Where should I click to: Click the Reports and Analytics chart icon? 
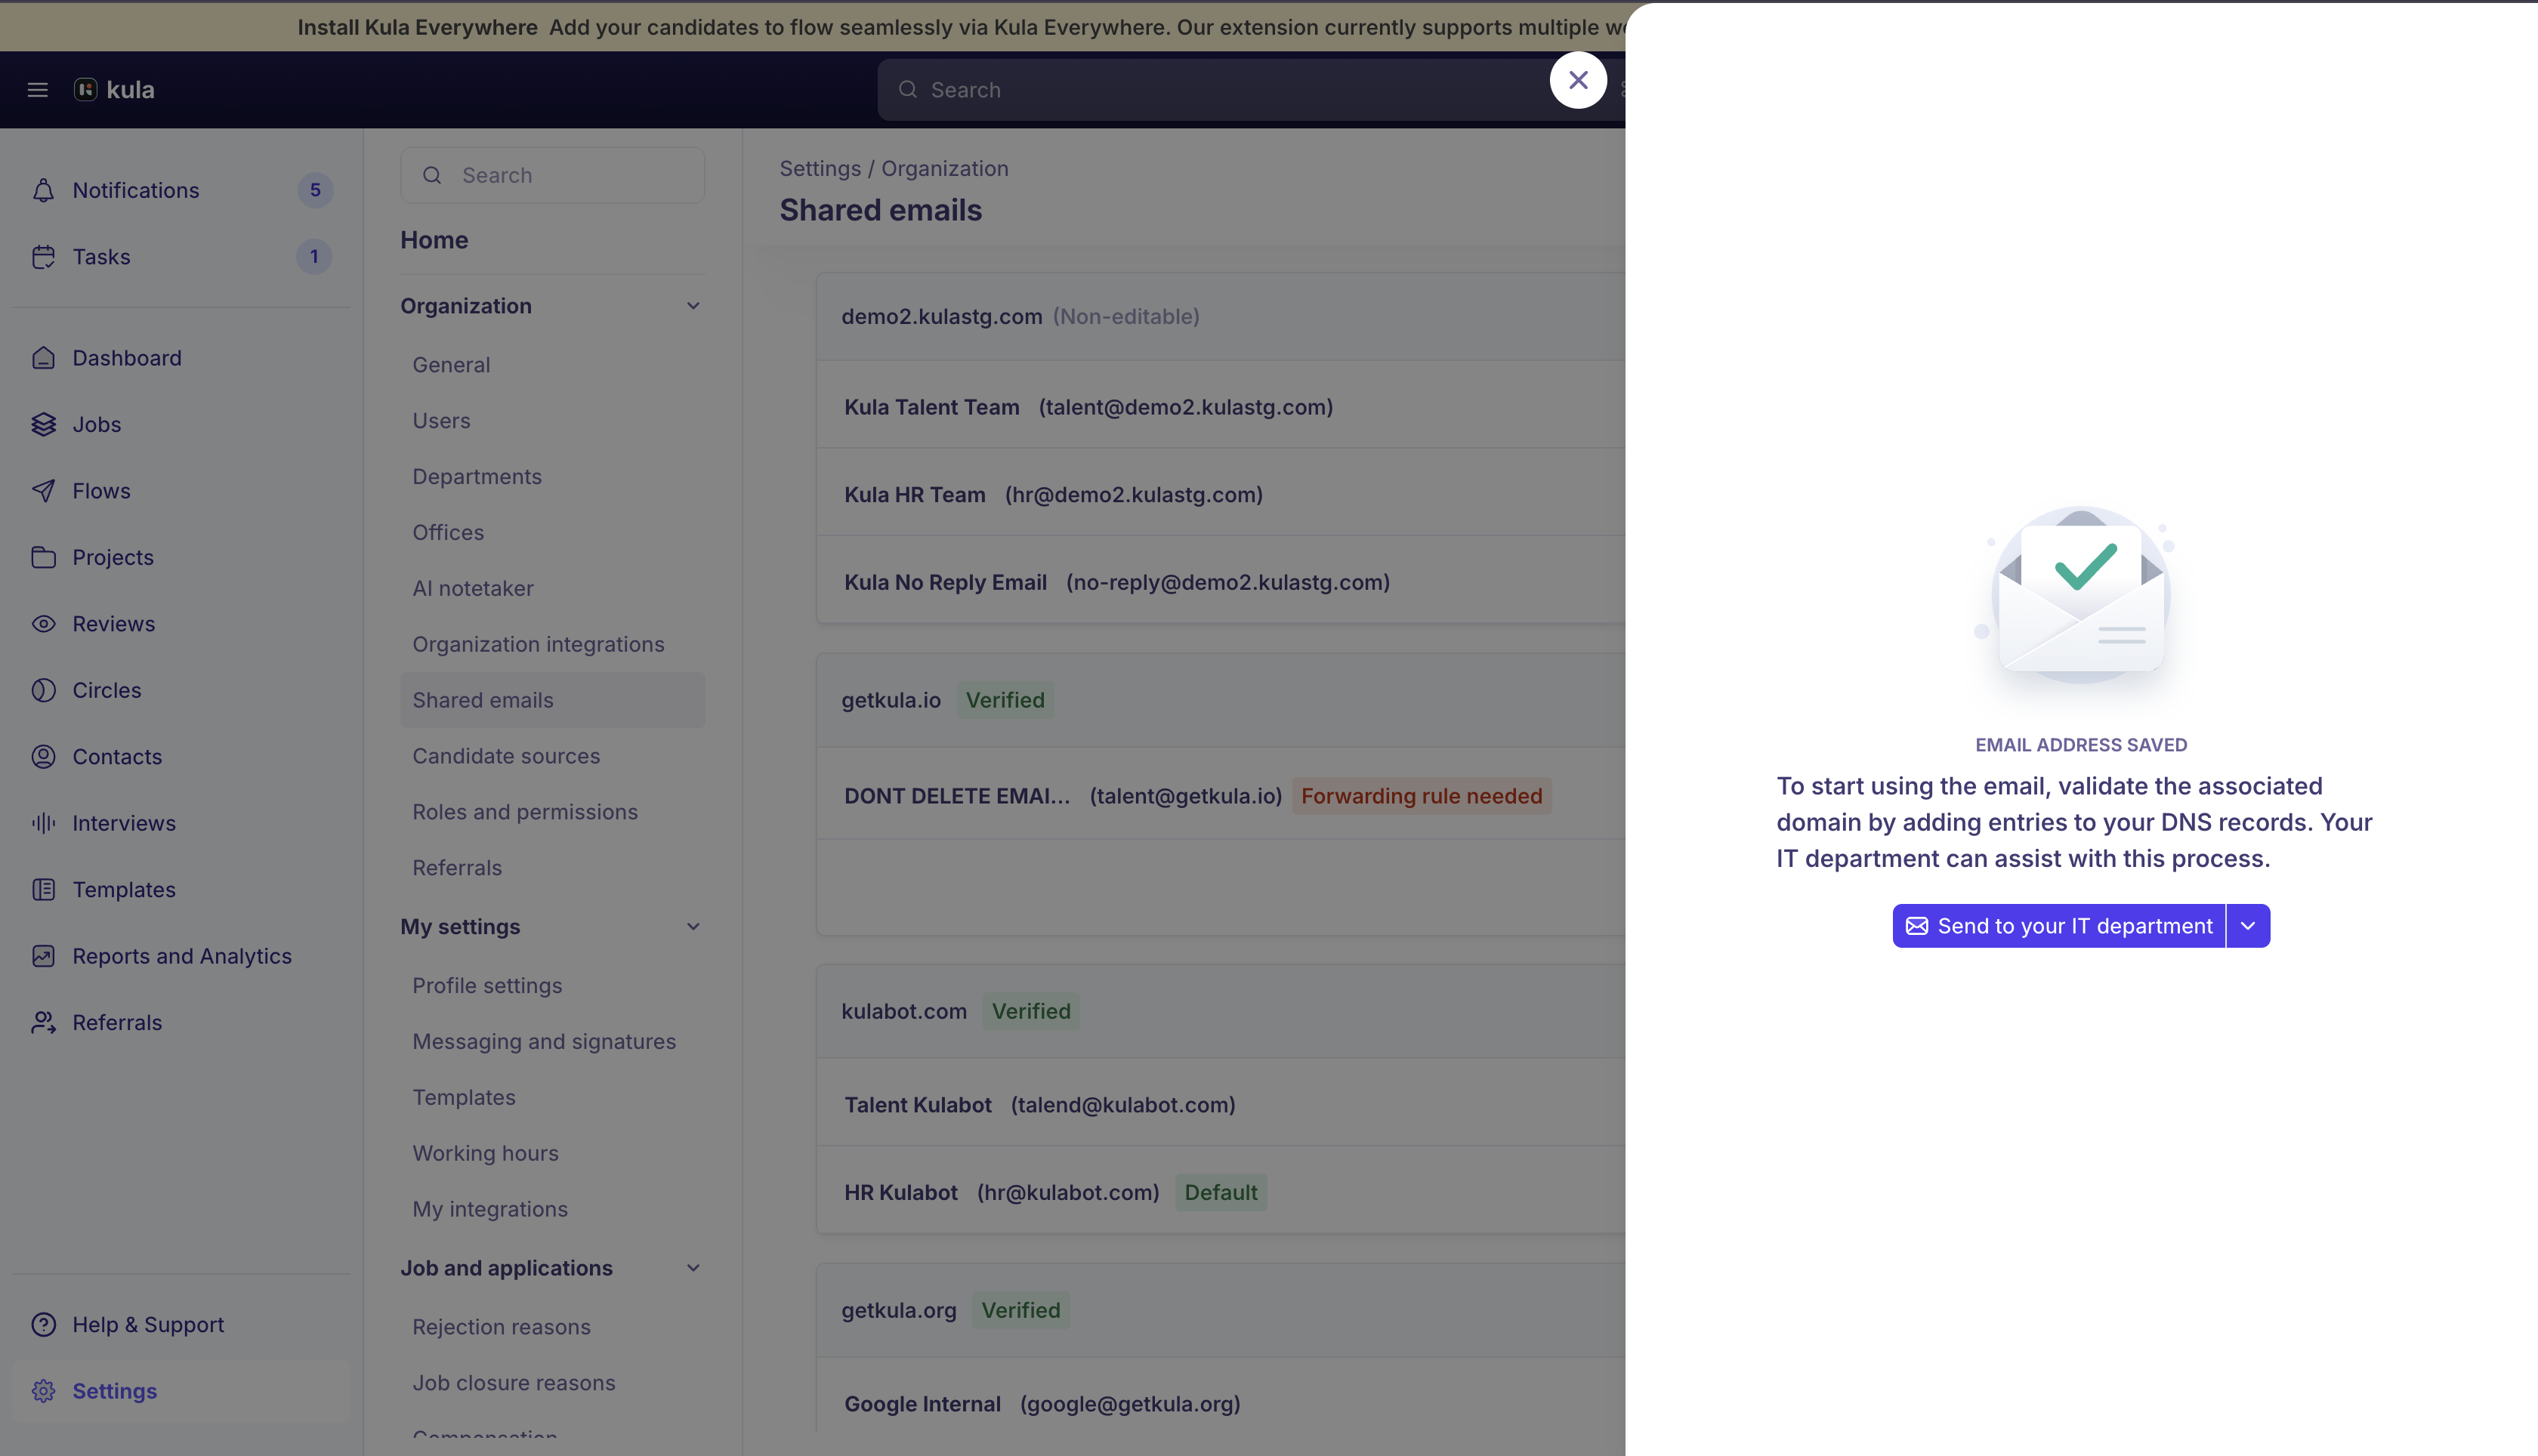[x=43, y=955]
